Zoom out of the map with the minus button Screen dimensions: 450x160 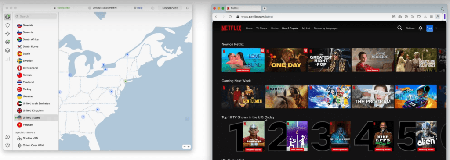click(x=185, y=146)
